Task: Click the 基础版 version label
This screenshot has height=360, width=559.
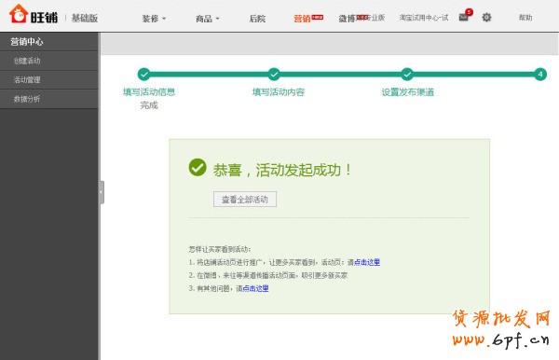Action: (85, 19)
